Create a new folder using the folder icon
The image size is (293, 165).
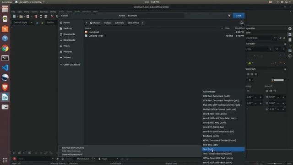[242, 23]
